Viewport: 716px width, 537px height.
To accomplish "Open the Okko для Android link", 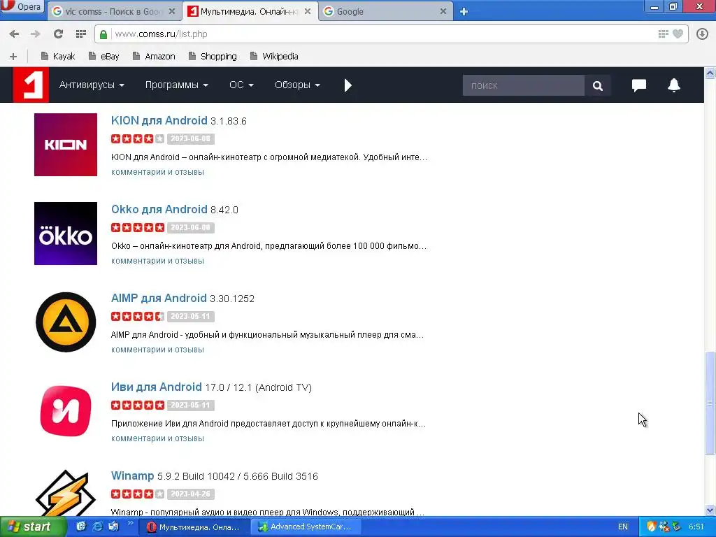I will pos(159,209).
